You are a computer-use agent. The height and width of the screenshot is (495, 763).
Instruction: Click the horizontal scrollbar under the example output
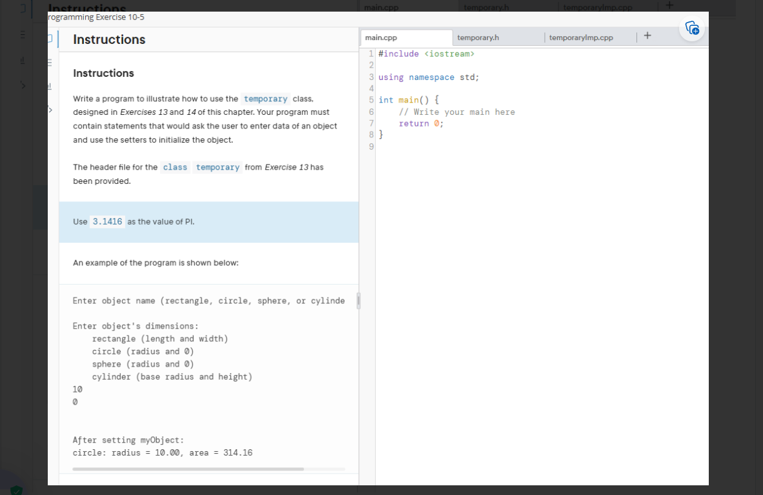click(188, 469)
